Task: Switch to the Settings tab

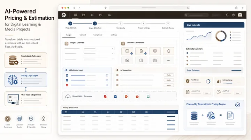Action: click(x=114, y=35)
